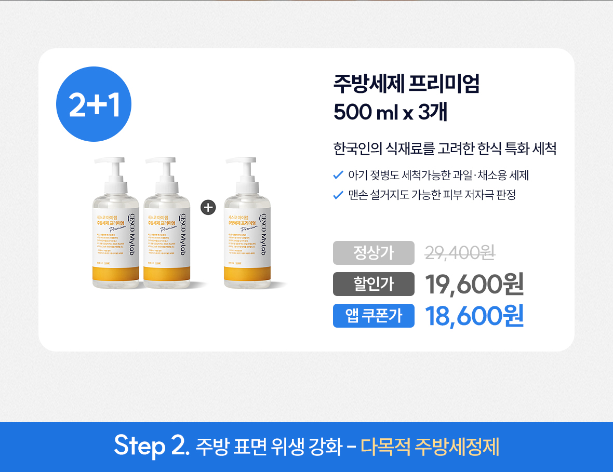Click the struck-through 29,400원 price
613x472 pixels.
tap(460, 253)
